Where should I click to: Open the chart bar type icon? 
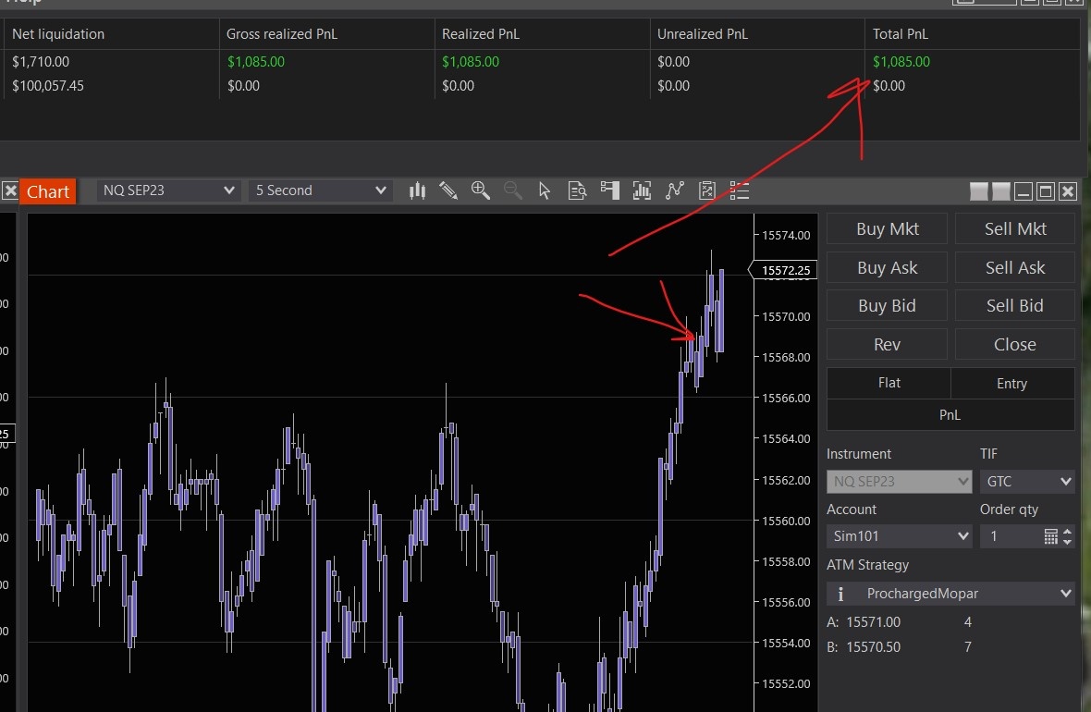417,190
